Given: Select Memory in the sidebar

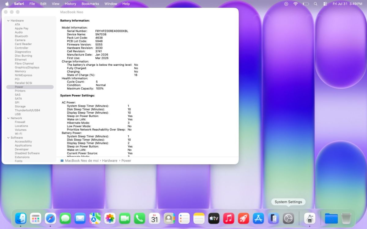Looking at the screenshot, I should [20, 71].
